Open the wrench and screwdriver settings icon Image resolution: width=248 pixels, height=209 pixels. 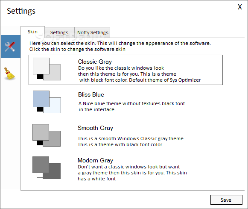click(11, 47)
